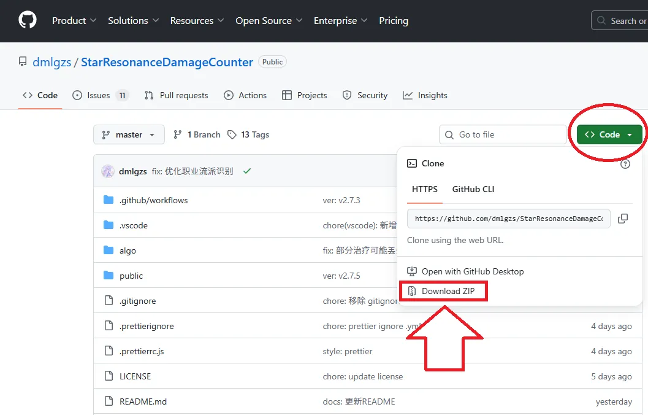Choose Open with GitHub Desktop
Image resolution: width=648 pixels, height=415 pixels.
pyautogui.click(x=472, y=271)
